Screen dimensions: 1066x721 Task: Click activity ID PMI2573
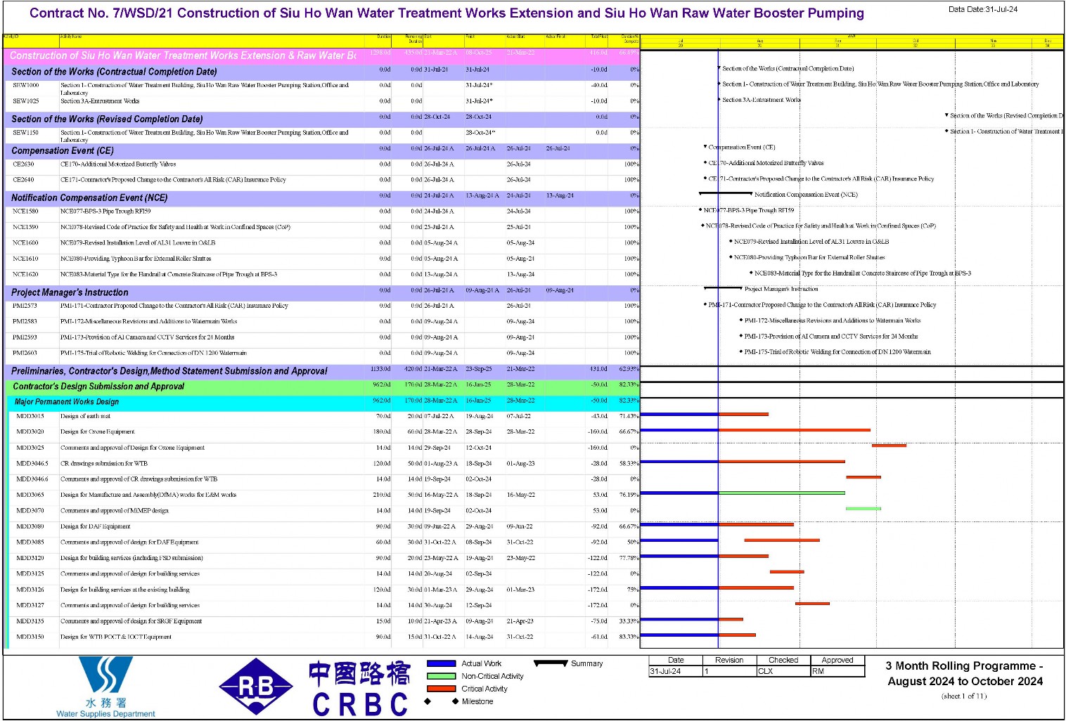click(x=25, y=306)
